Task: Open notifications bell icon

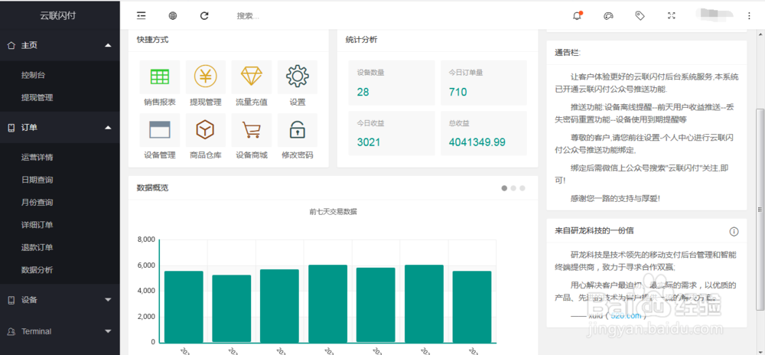Action: pyautogui.click(x=577, y=15)
